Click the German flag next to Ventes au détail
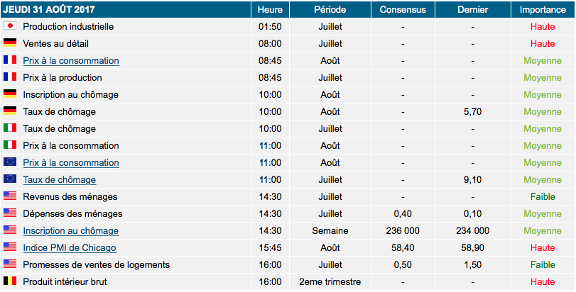The height and width of the screenshot is (292, 576). [10, 43]
